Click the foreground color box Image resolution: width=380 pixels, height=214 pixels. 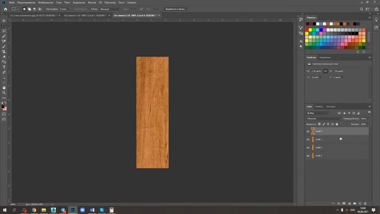click(2, 107)
